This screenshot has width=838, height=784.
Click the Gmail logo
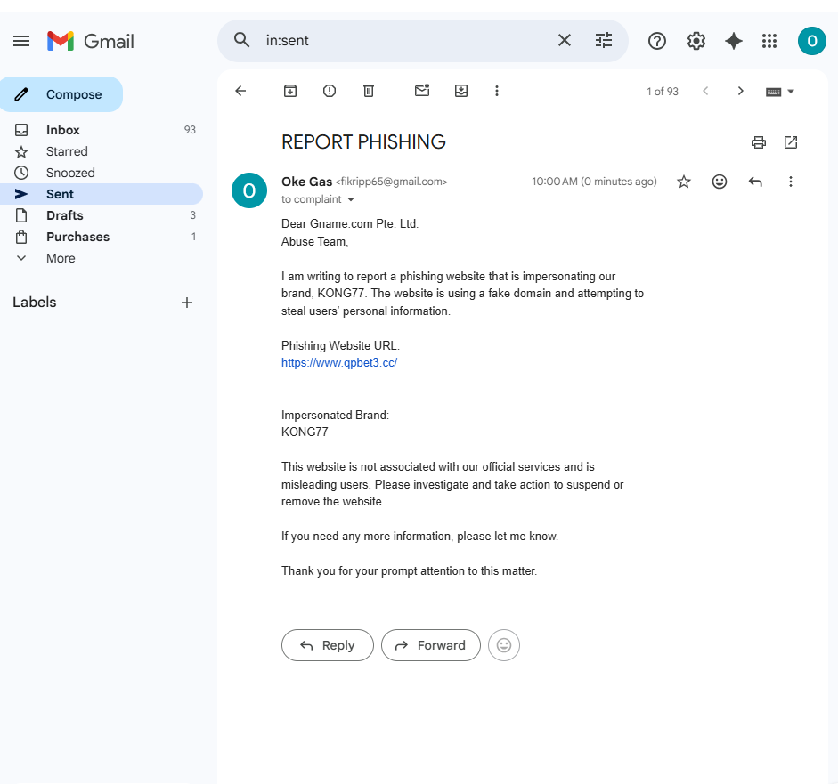[x=90, y=41]
